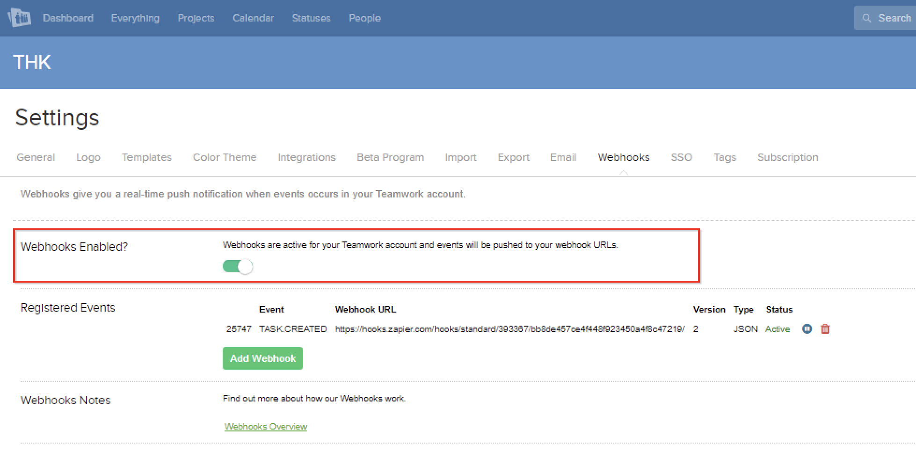Click the TASK.CREATED event name
Screen dimensions: 916x452
pyautogui.click(x=293, y=329)
